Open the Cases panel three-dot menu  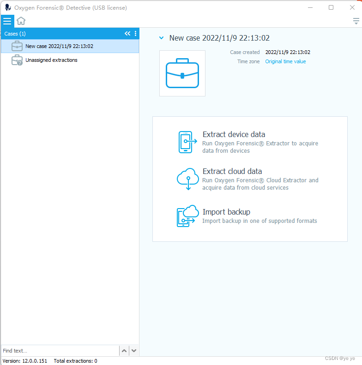point(136,34)
